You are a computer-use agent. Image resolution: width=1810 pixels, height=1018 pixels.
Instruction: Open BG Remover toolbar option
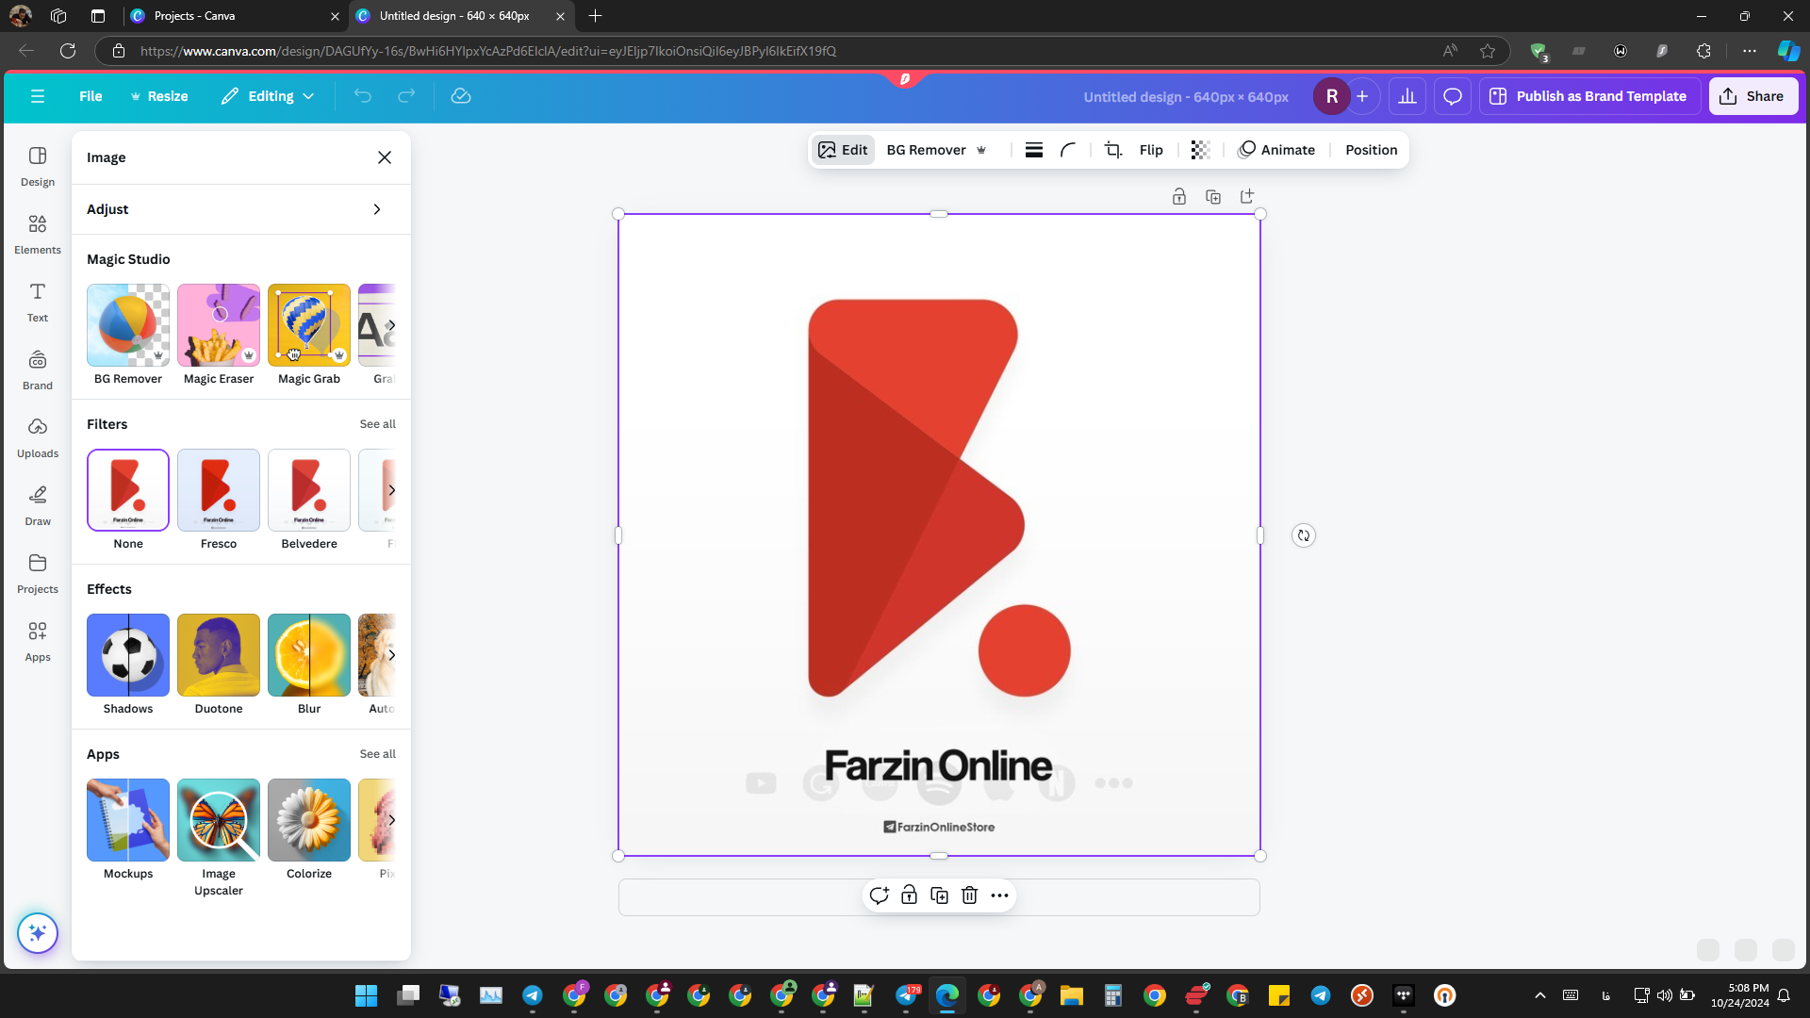point(937,150)
